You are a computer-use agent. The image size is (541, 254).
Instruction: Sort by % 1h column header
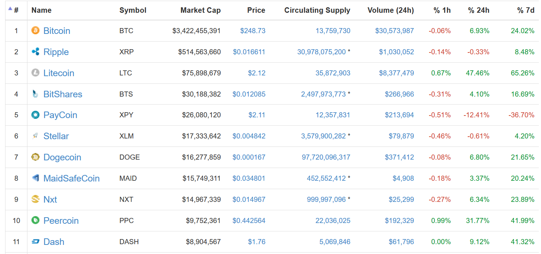[x=442, y=10]
